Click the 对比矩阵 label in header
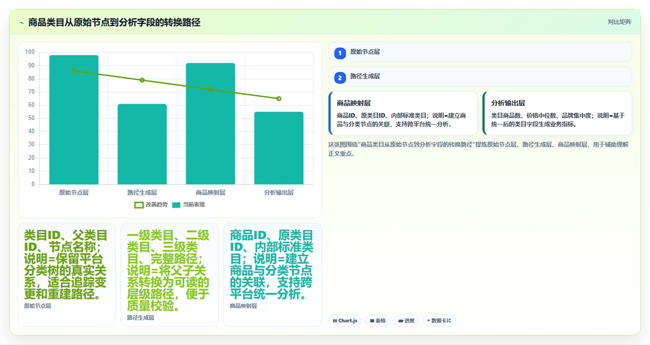 [x=619, y=22]
